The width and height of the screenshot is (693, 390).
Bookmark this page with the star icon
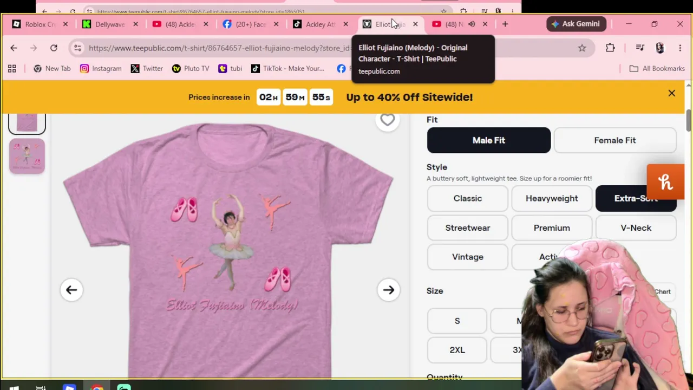point(582,48)
